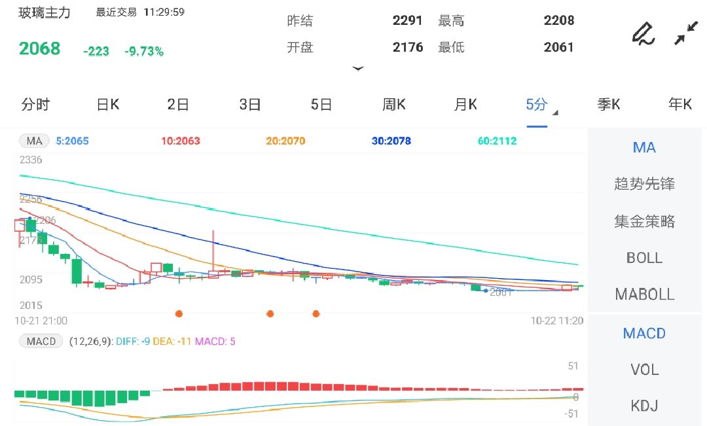Select BOLL indicator
This screenshot has width=707, height=426.
click(644, 258)
